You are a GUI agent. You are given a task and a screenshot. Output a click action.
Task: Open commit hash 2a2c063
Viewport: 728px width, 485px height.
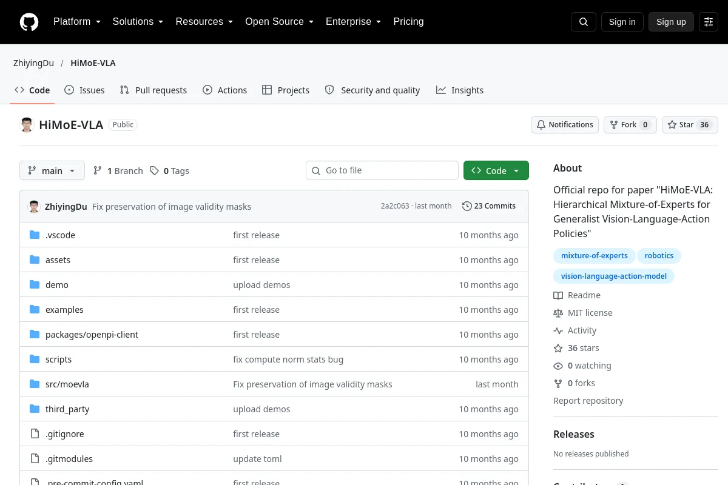coord(395,206)
